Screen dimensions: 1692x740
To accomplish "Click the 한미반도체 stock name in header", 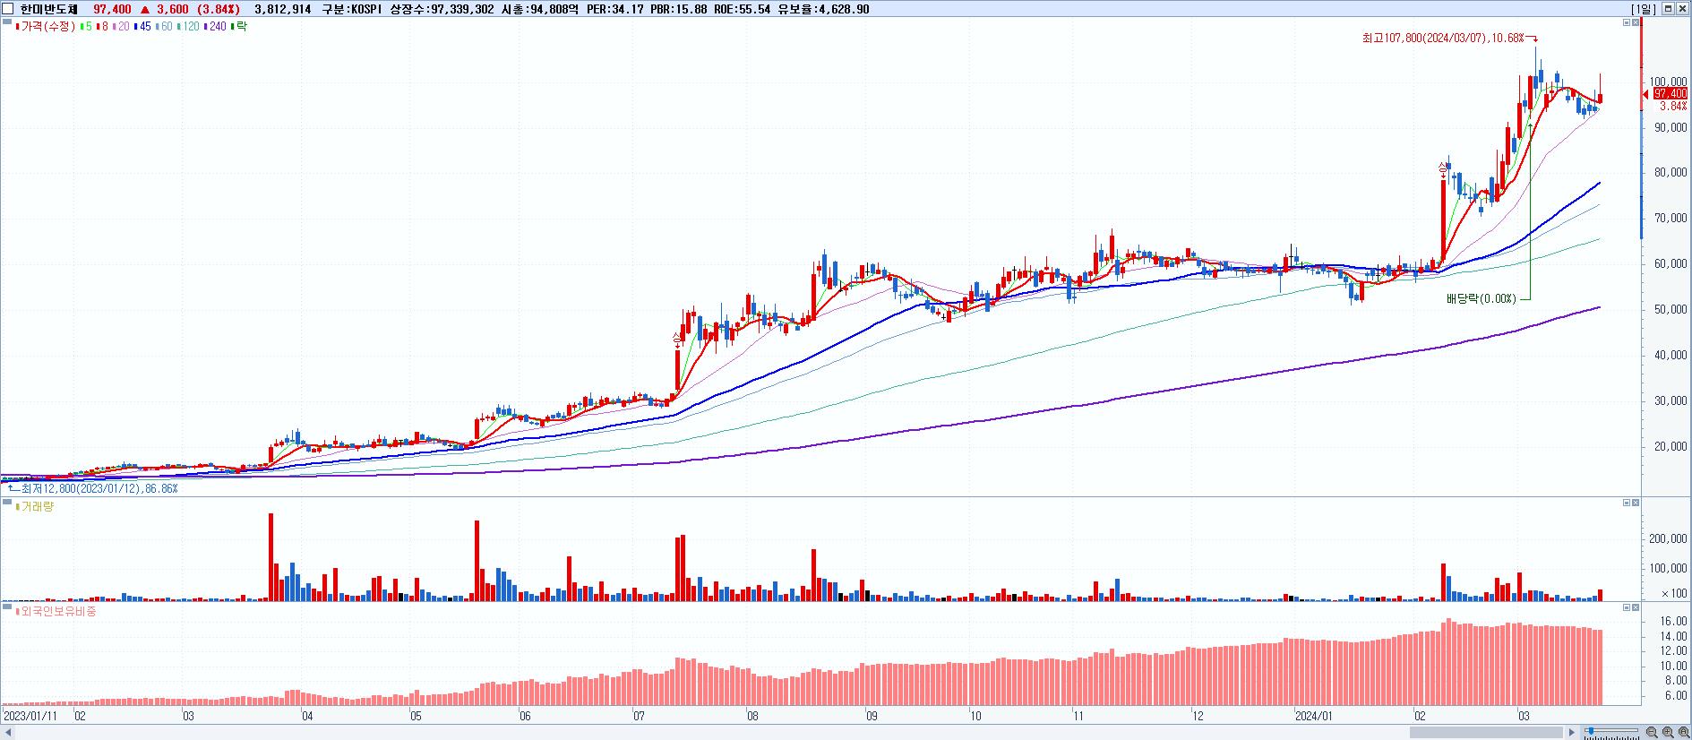I will [49, 9].
